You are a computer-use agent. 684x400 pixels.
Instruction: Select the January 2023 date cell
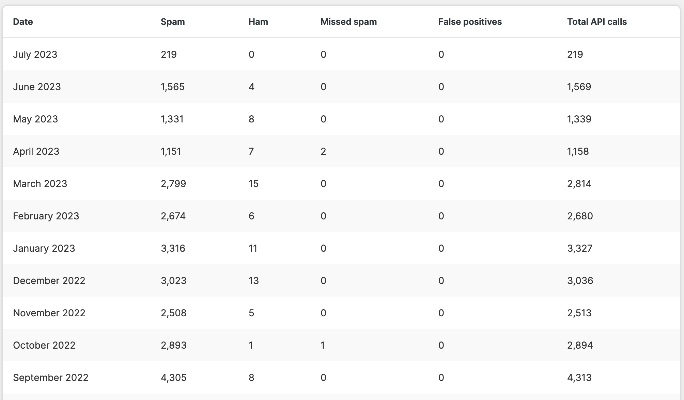pos(44,248)
